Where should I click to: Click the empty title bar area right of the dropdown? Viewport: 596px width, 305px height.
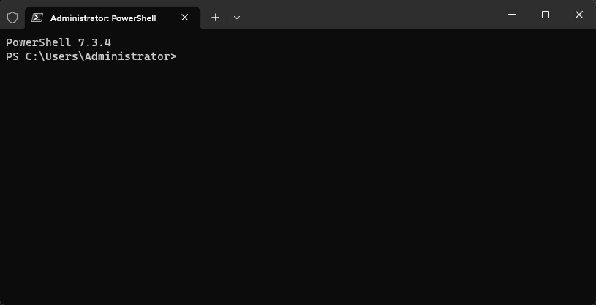pyautogui.click(x=366, y=16)
